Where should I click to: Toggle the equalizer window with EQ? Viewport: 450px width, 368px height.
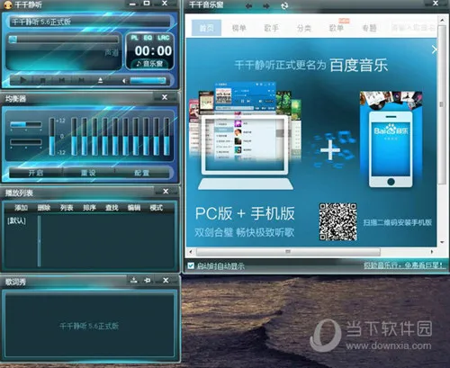point(148,38)
